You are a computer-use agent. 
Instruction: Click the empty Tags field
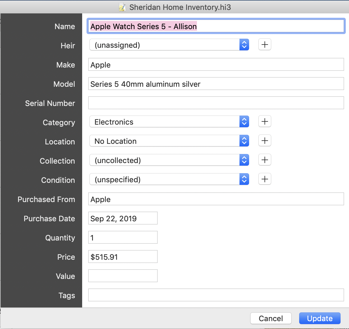coord(216,295)
